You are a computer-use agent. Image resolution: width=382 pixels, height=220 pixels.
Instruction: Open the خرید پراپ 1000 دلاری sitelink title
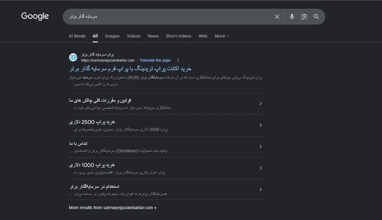click(92, 165)
